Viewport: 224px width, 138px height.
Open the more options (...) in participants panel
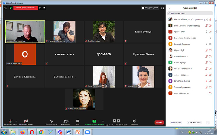pyautogui.click(x=208, y=122)
